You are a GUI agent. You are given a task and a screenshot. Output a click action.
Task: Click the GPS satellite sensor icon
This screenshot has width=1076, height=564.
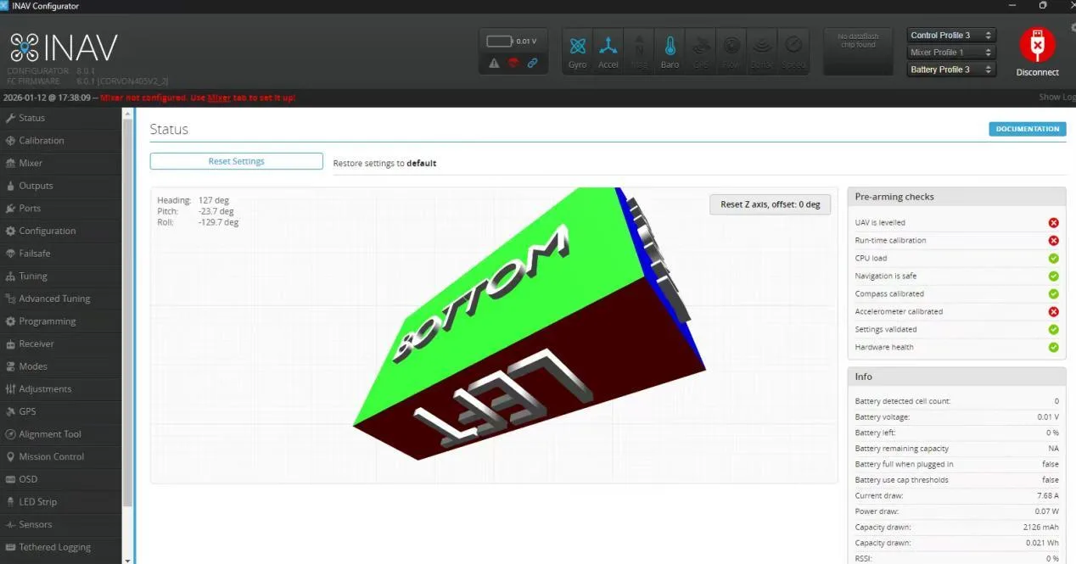(x=700, y=51)
